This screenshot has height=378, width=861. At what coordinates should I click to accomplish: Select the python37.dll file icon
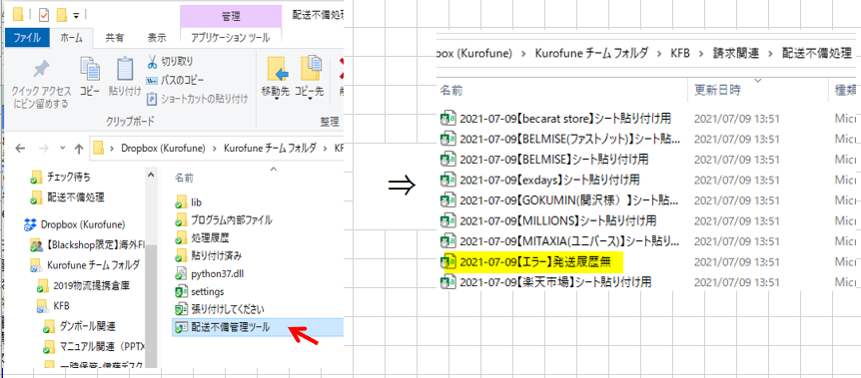point(181,273)
